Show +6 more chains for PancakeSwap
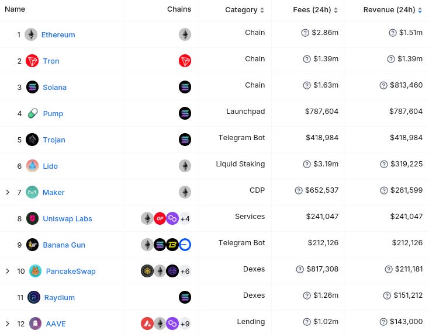This screenshot has width=429, height=334. pos(185,271)
